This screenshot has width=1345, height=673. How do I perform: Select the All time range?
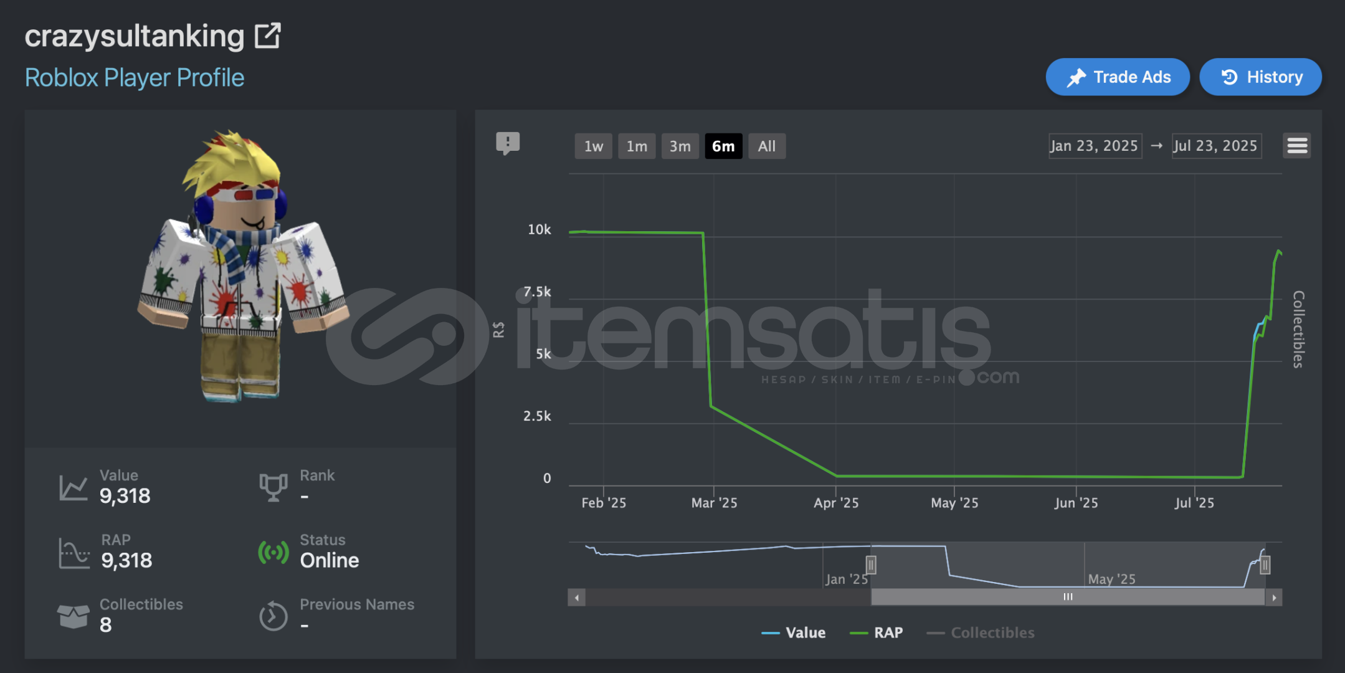tap(767, 146)
